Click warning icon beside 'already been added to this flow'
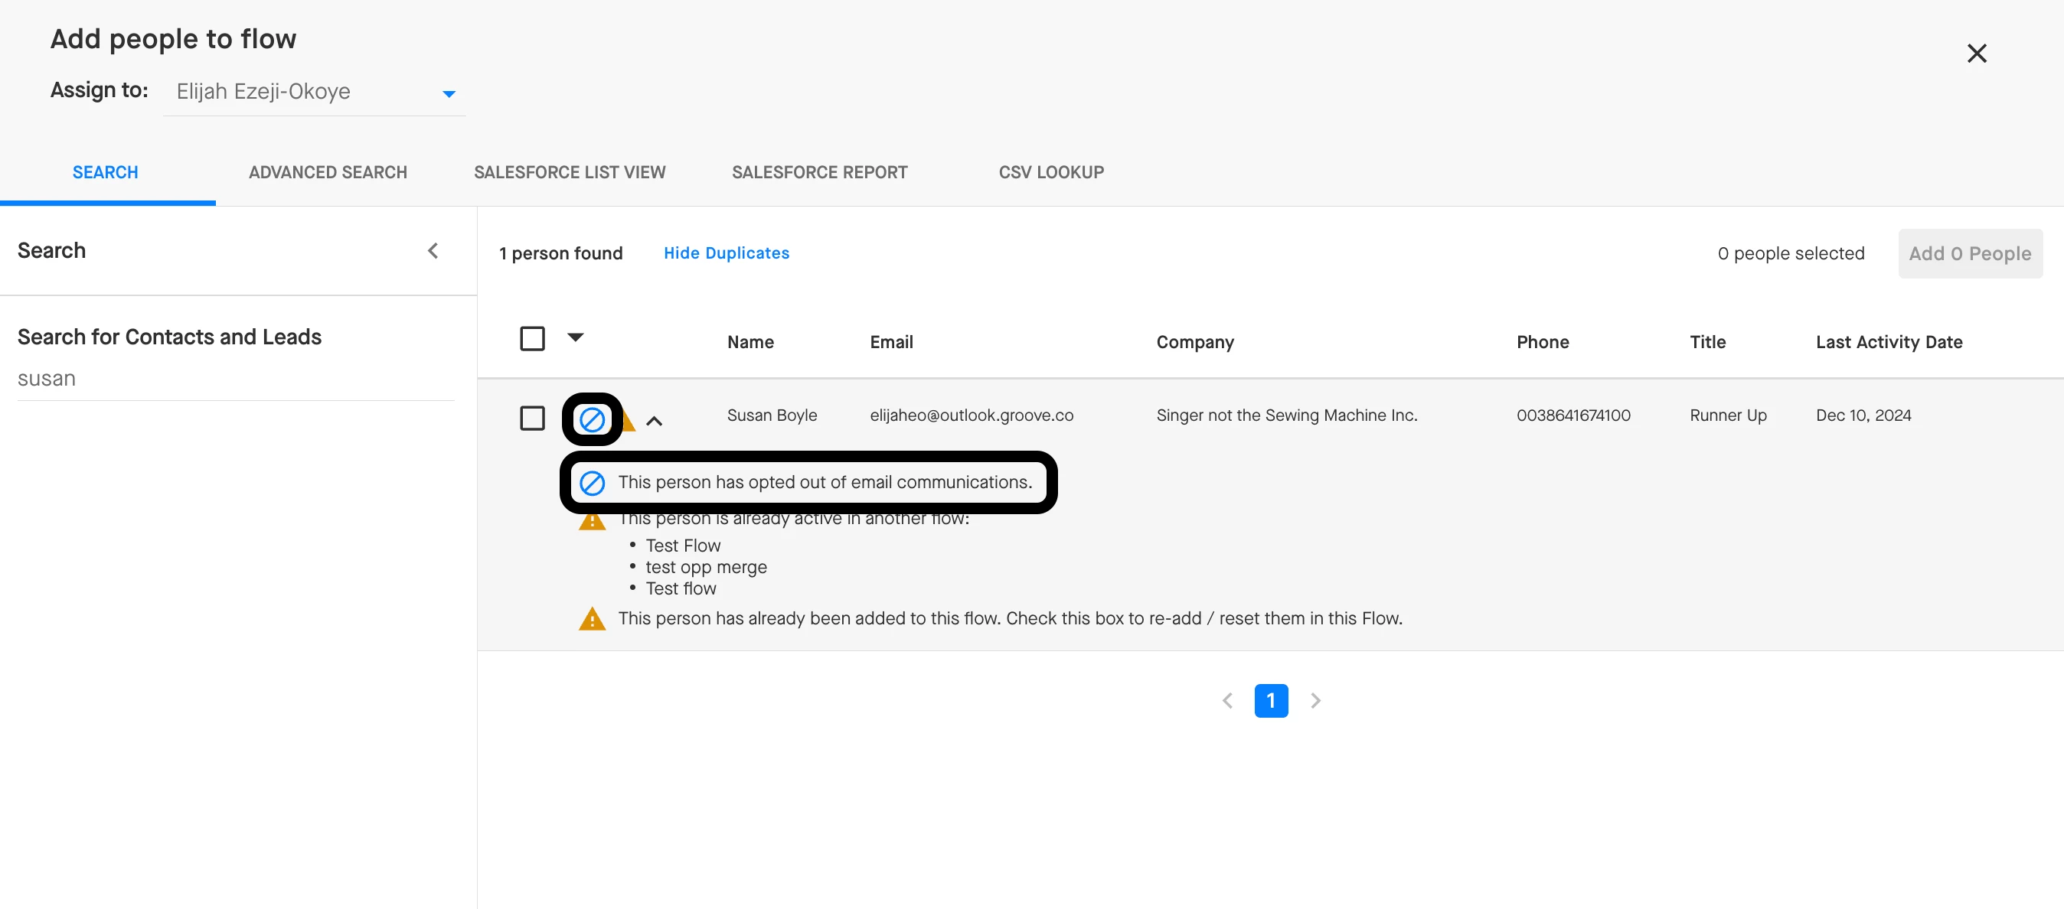 coord(591,619)
